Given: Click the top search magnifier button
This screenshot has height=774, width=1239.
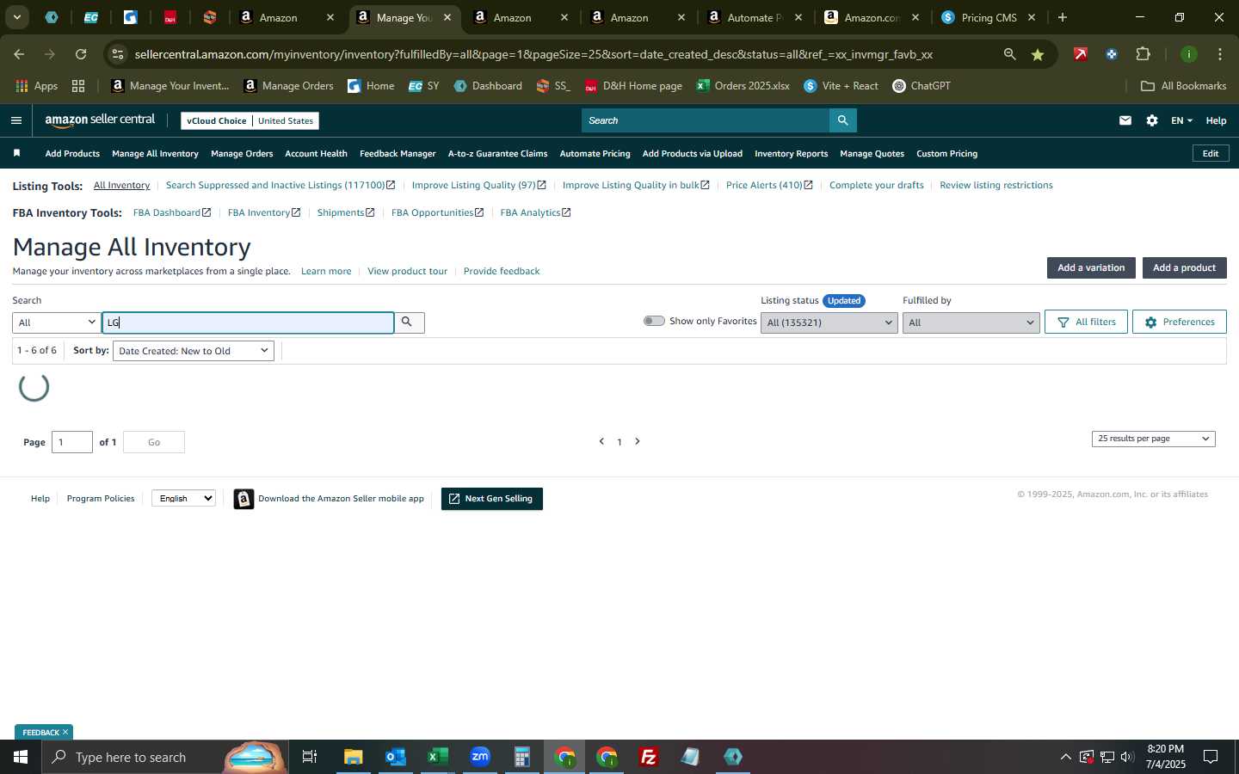Looking at the screenshot, I should pos(842,120).
